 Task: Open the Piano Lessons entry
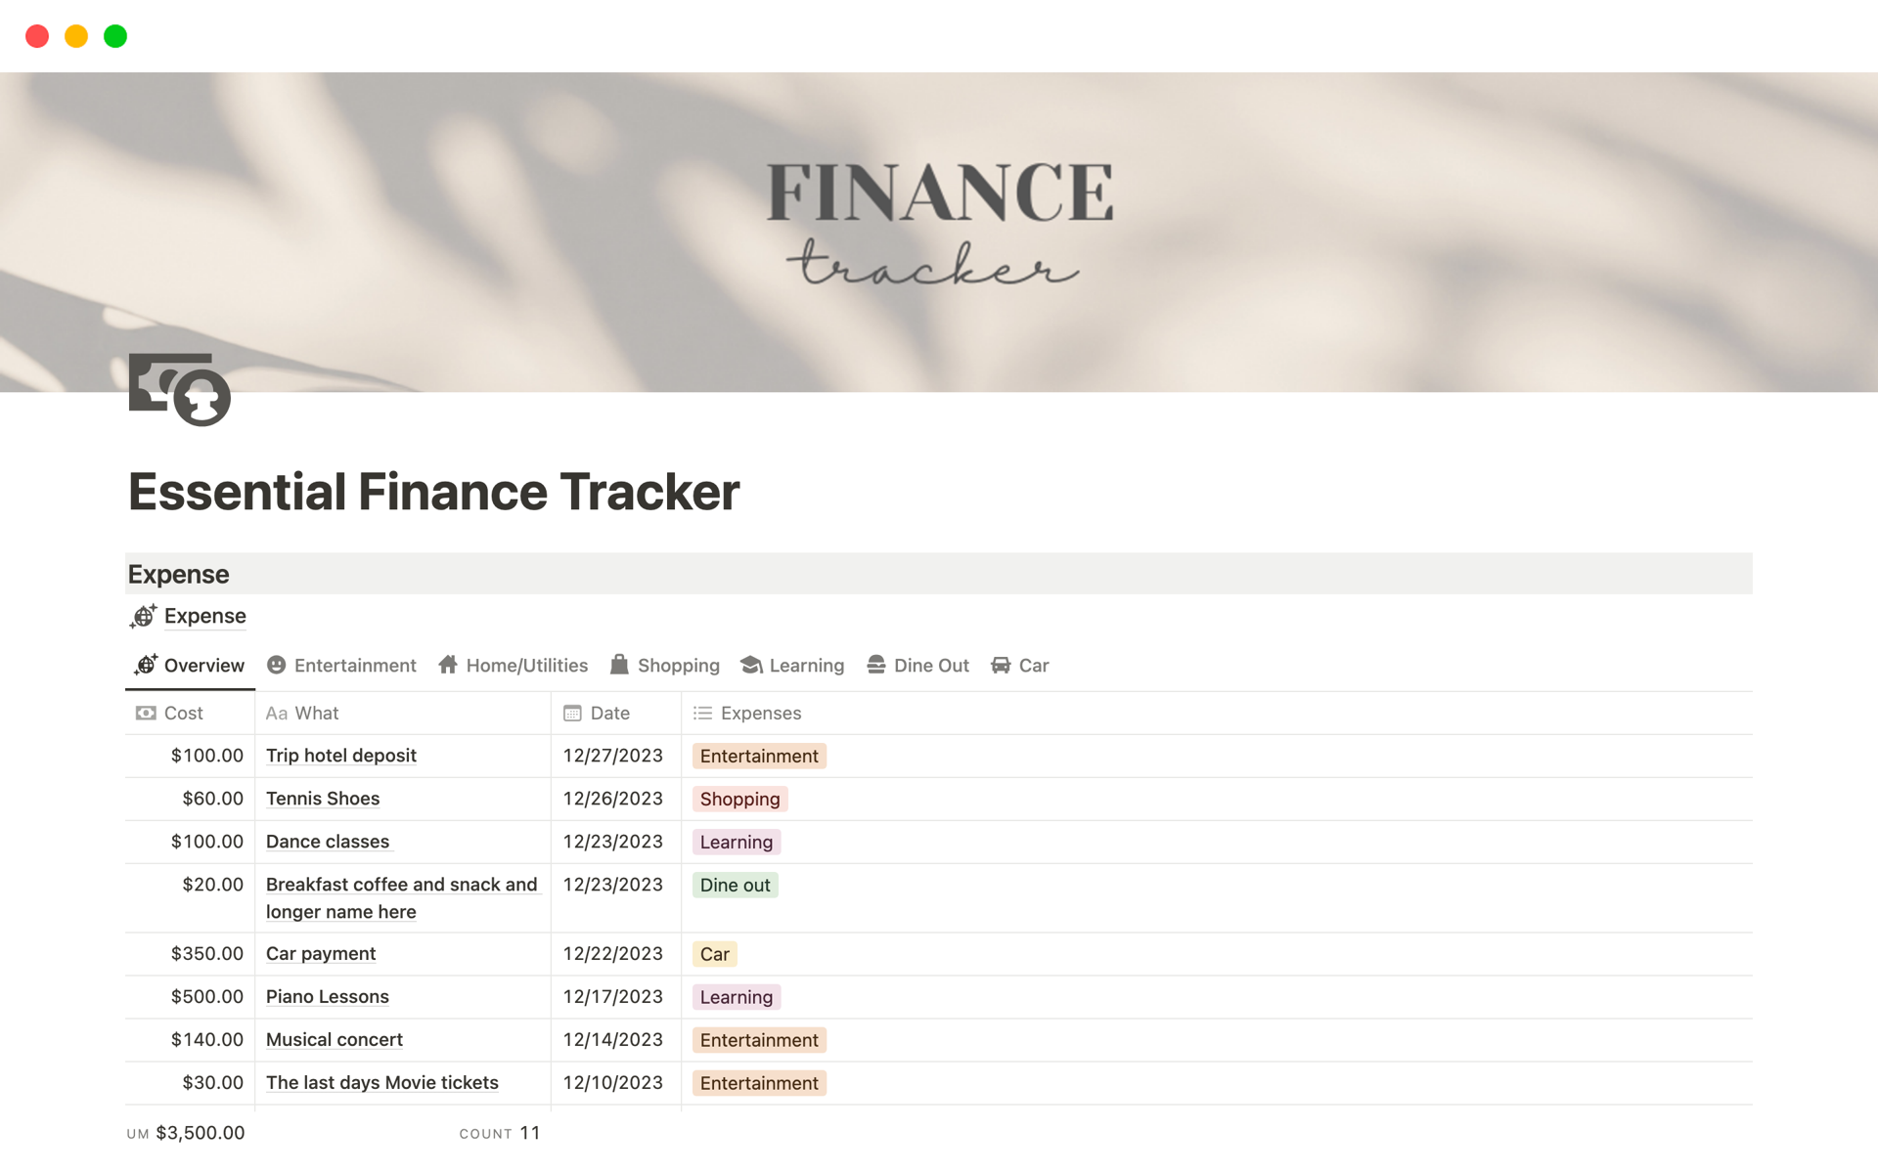327,996
